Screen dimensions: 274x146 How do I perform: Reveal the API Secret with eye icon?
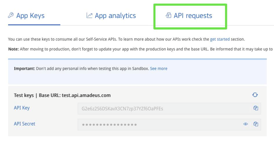pyautogui.click(x=246, y=124)
